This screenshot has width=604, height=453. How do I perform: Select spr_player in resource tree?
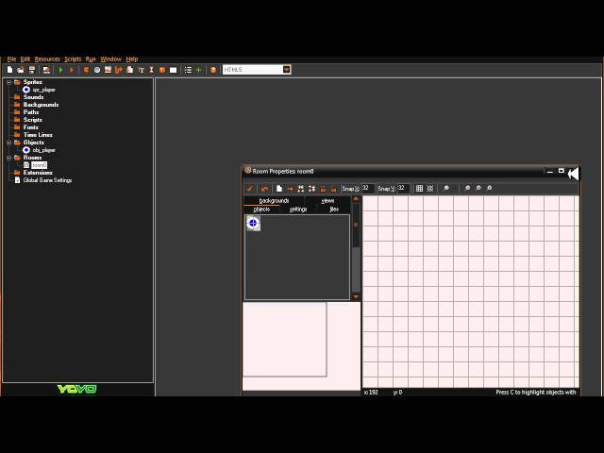click(x=44, y=90)
